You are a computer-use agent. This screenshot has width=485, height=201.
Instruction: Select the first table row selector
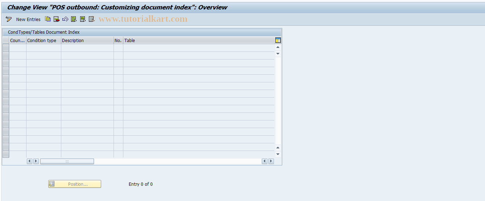[6, 48]
